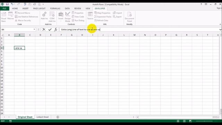Click Refresh Data in XML group

point(101,20)
